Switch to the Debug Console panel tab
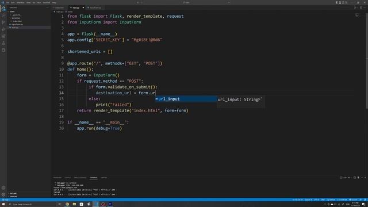368x207 pixels. coord(80,178)
